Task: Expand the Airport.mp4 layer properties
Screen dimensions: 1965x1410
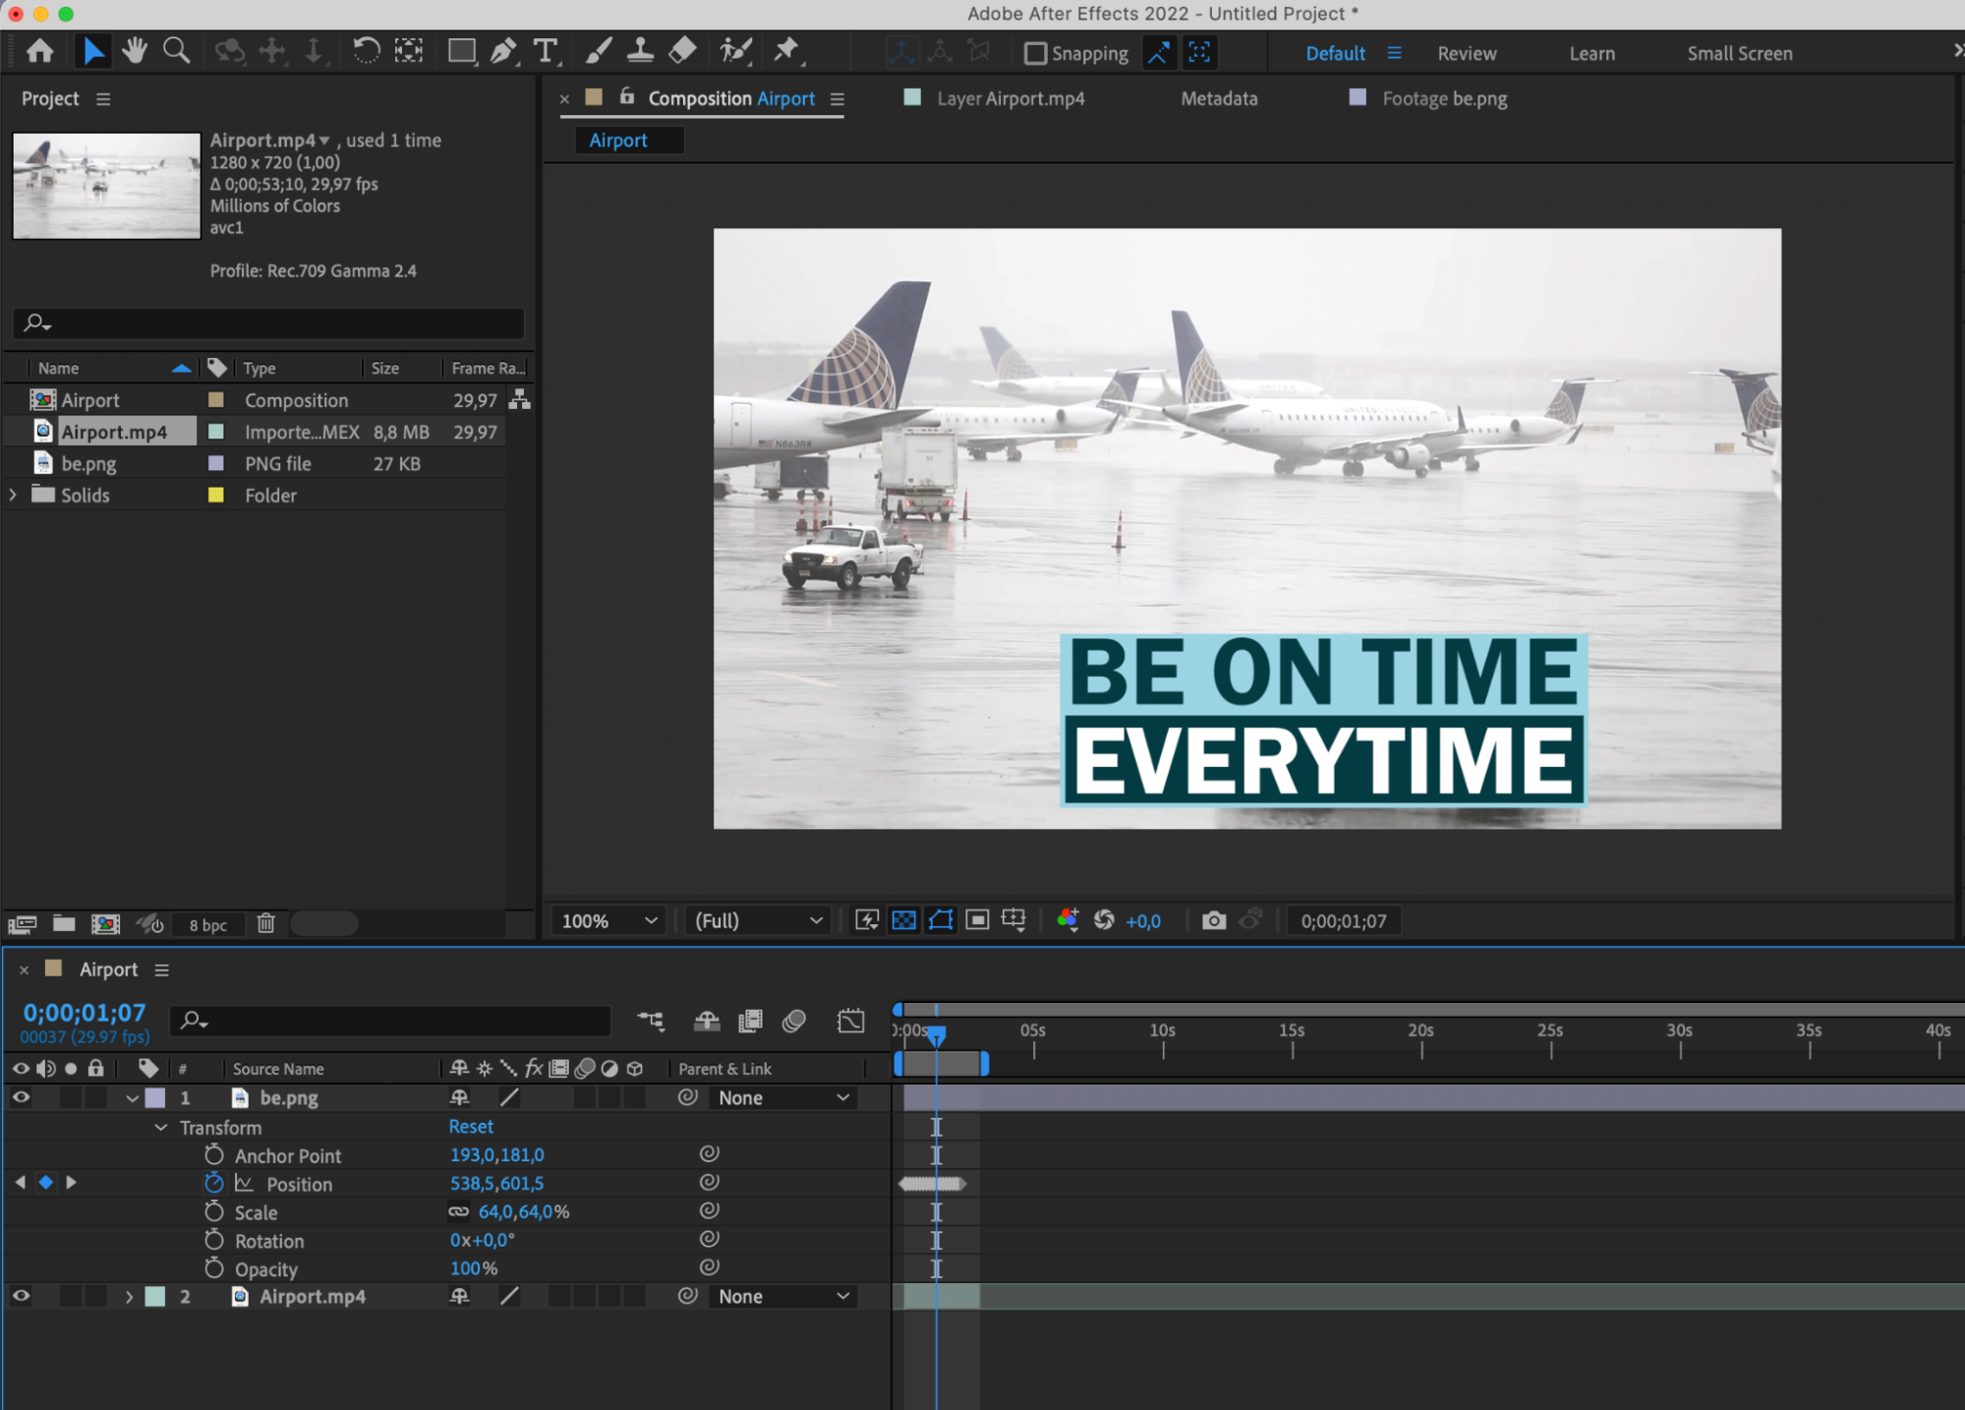Action: (x=129, y=1296)
